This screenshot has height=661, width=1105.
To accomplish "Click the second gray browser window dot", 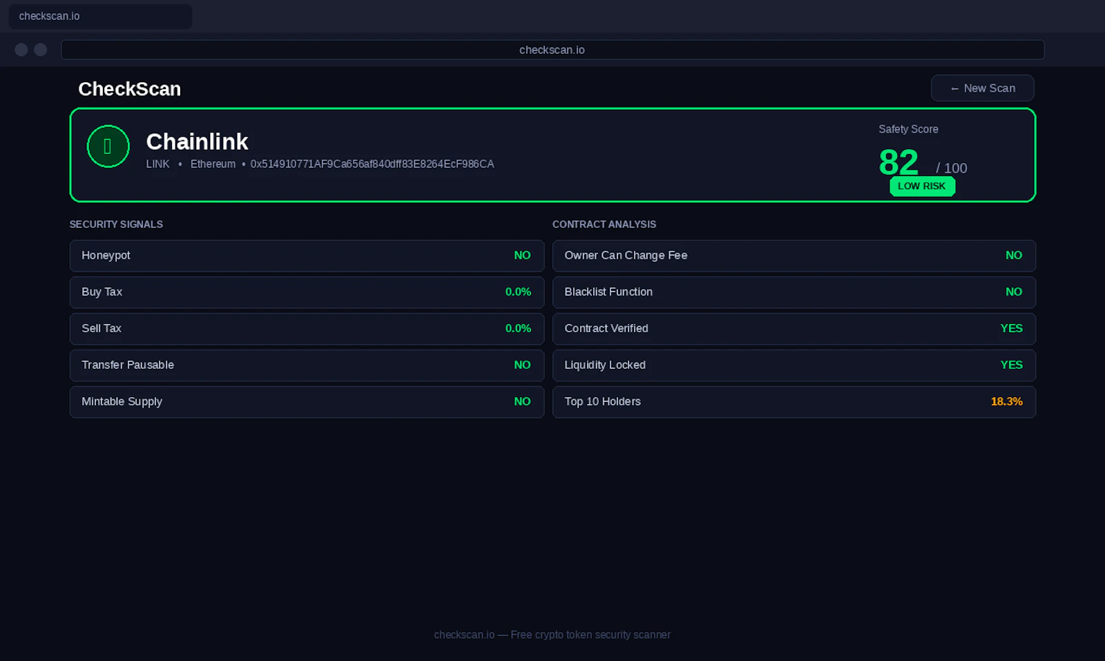I will point(41,50).
